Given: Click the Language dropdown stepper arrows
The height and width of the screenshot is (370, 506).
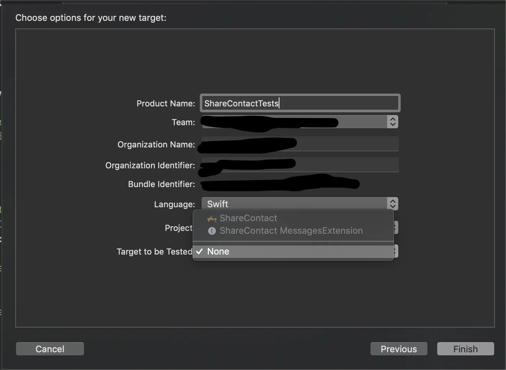Looking at the screenshot, I should coord(393,204).
